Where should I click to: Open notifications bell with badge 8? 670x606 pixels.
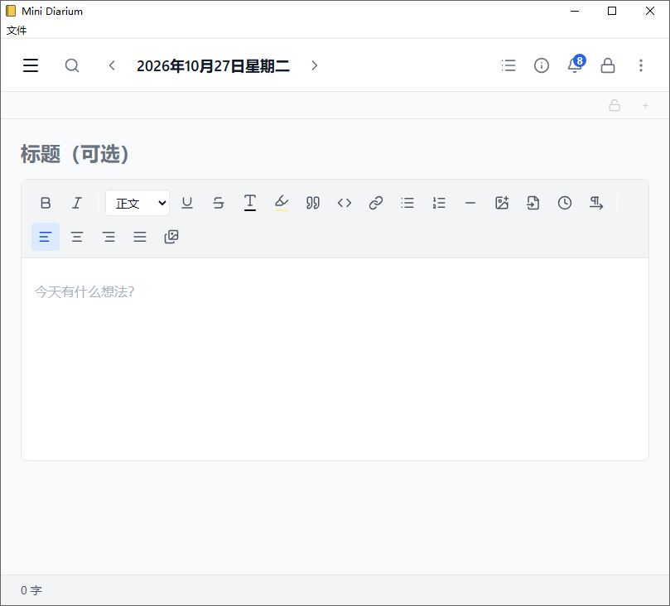tap(576, 65)
